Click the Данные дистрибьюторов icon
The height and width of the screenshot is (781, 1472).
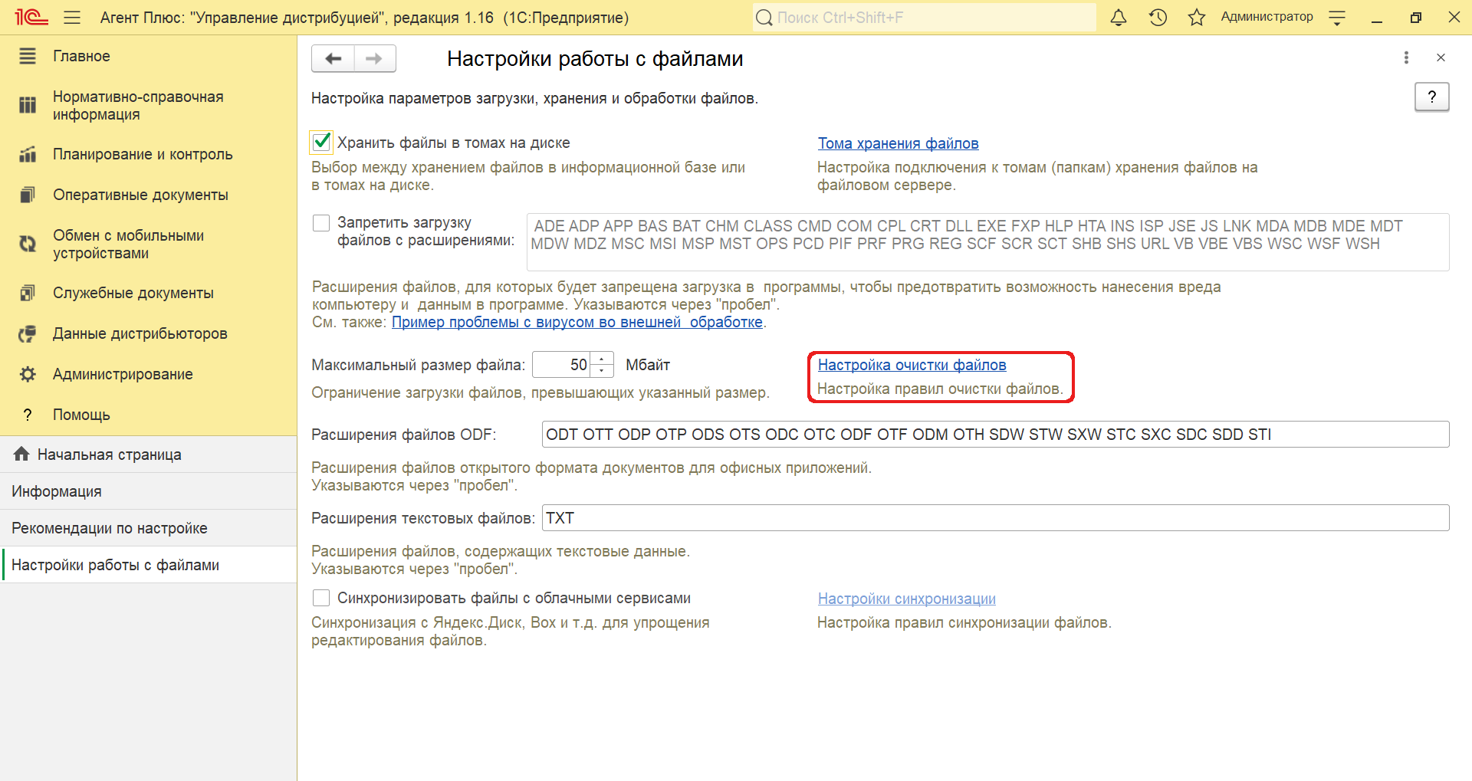(x=28, y=333)
